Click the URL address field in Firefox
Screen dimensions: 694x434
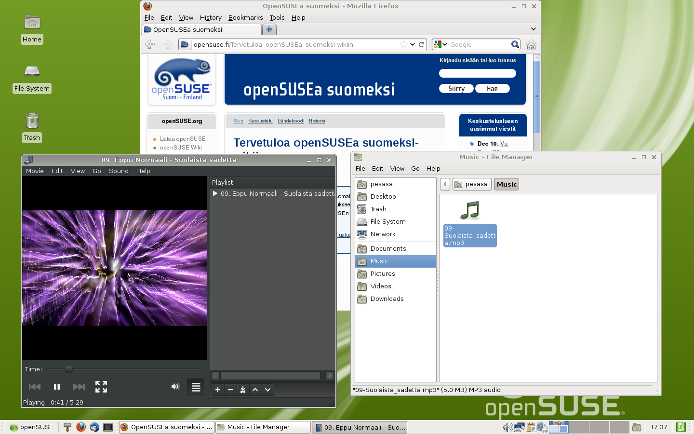click(295, 44)
